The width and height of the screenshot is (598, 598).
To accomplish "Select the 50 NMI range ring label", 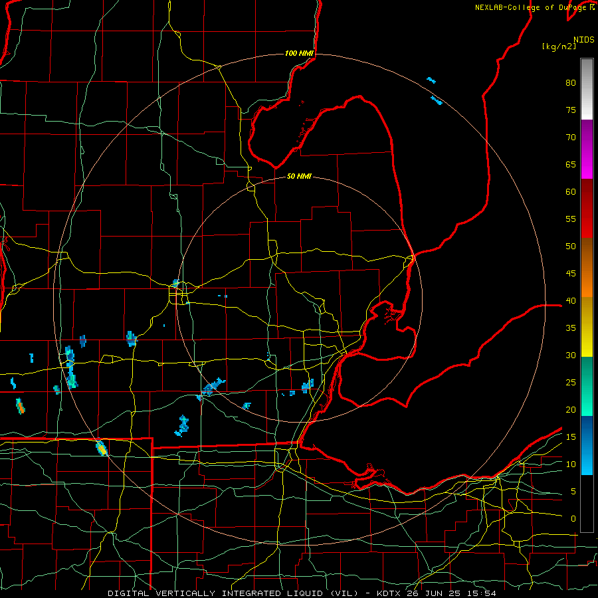I will click(x=299, y=176).
